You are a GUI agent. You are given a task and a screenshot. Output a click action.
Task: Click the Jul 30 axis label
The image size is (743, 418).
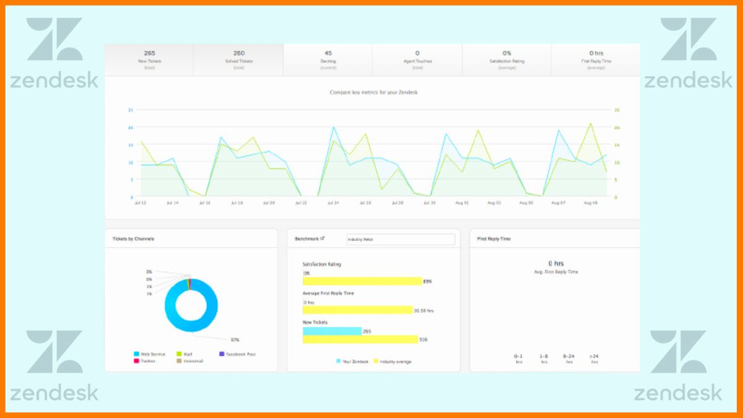click(x=430, y=202)
